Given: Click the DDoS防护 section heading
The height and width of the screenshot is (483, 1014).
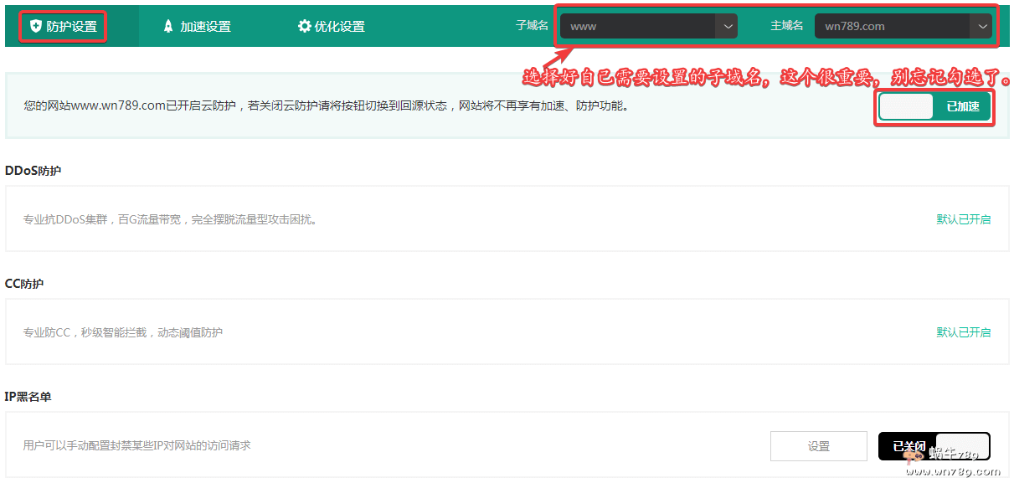Looking at the screenshot, I should pos(33,171).
